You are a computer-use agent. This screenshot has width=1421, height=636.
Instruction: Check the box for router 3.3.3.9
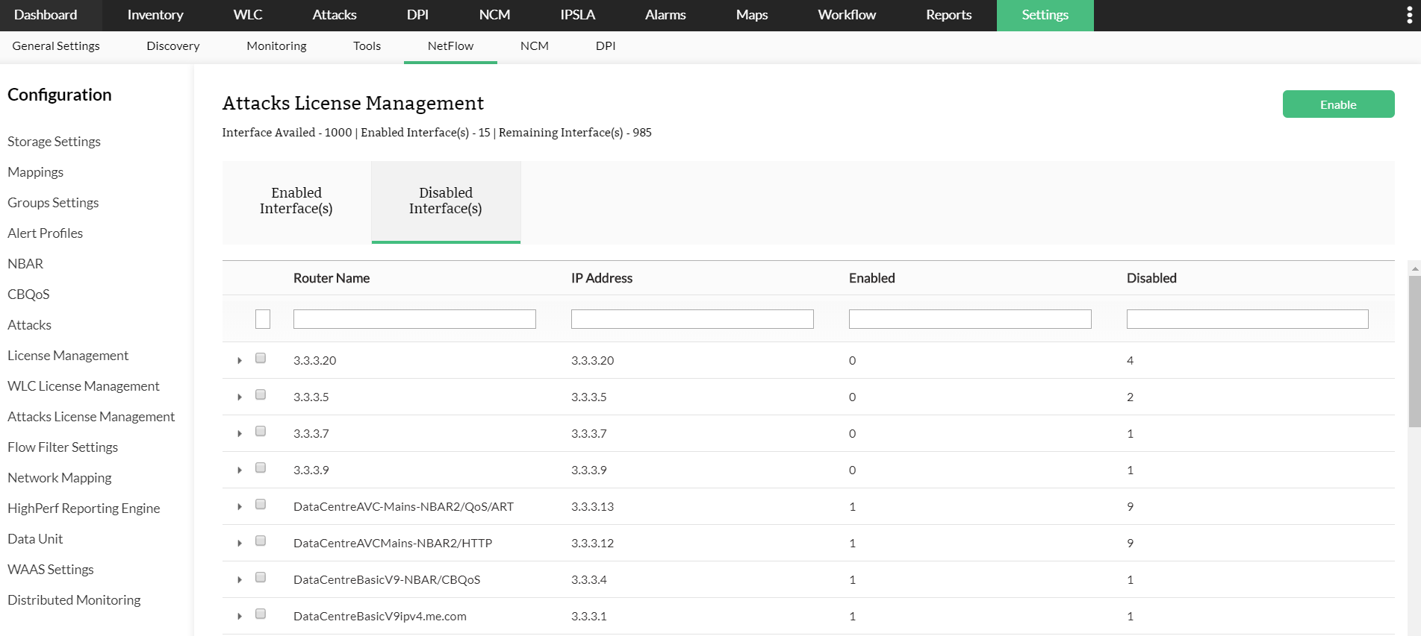point(261,468)
